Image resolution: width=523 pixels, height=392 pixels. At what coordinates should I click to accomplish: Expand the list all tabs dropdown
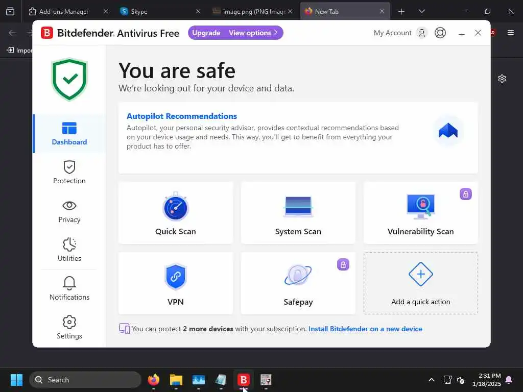click(421, 11)
